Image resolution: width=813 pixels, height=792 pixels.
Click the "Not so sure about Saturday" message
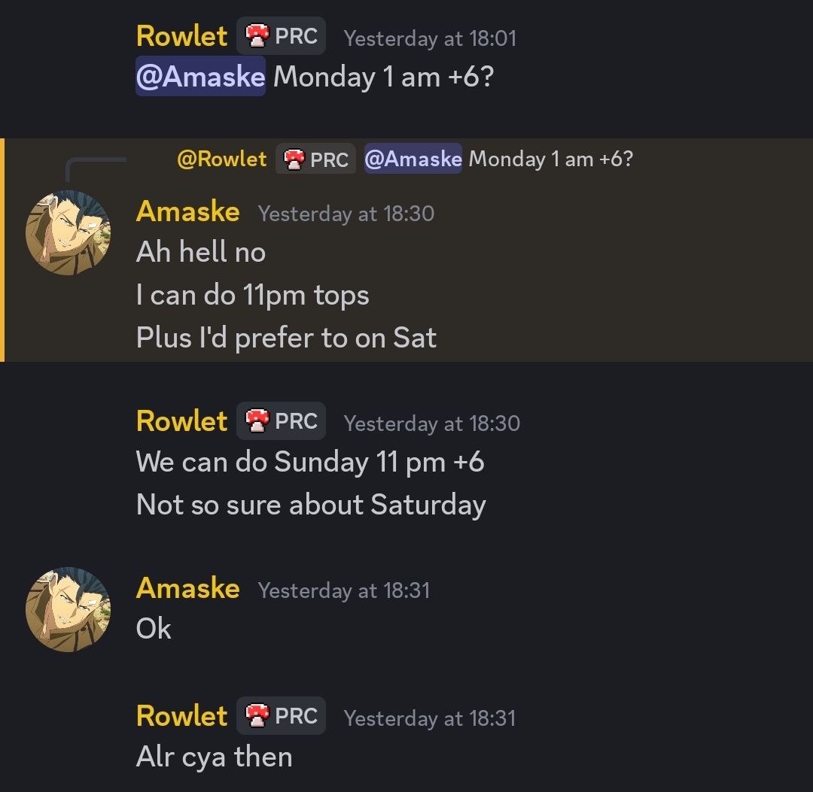point(311,505)
